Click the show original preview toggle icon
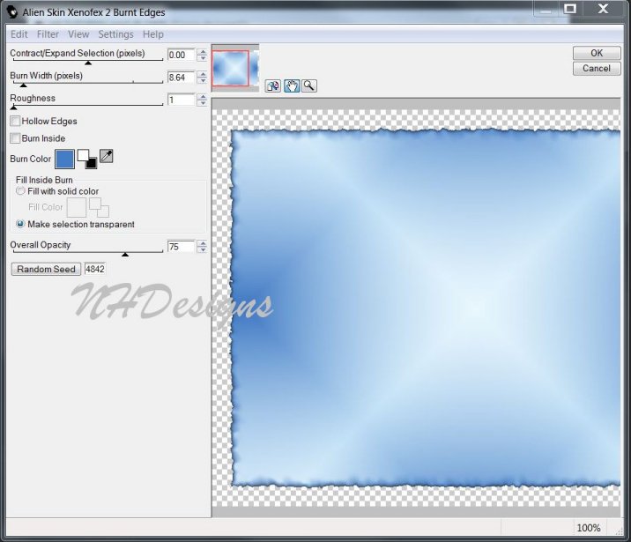The width and height of the screenshot is (631, 542). [x=273, y=85]
